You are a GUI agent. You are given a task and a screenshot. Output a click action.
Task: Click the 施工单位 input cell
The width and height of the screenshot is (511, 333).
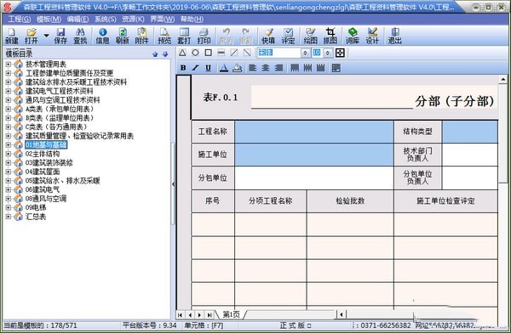pos(314,155)
